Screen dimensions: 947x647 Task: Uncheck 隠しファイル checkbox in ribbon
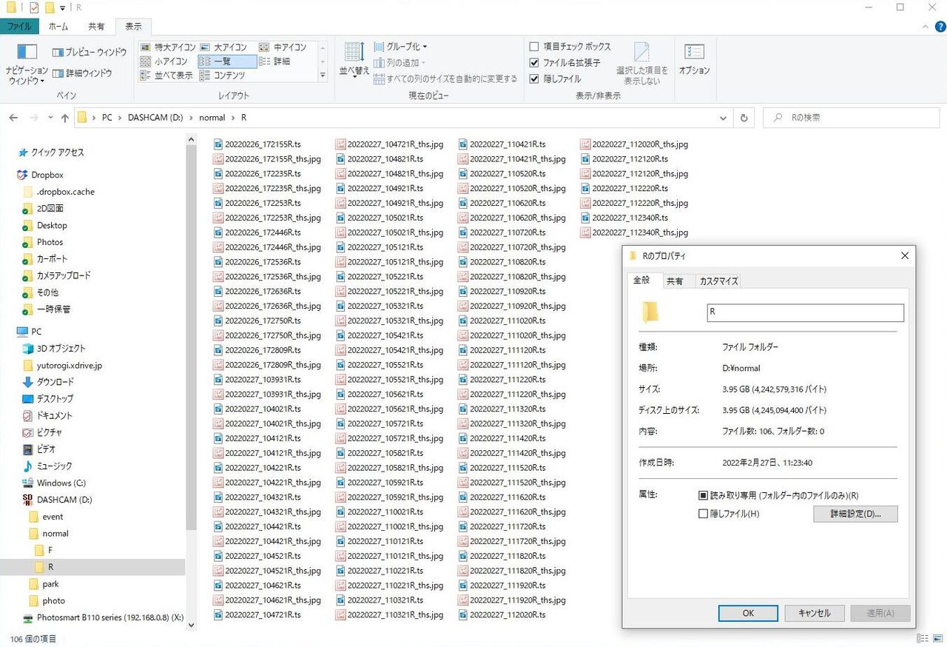point(534,78)
